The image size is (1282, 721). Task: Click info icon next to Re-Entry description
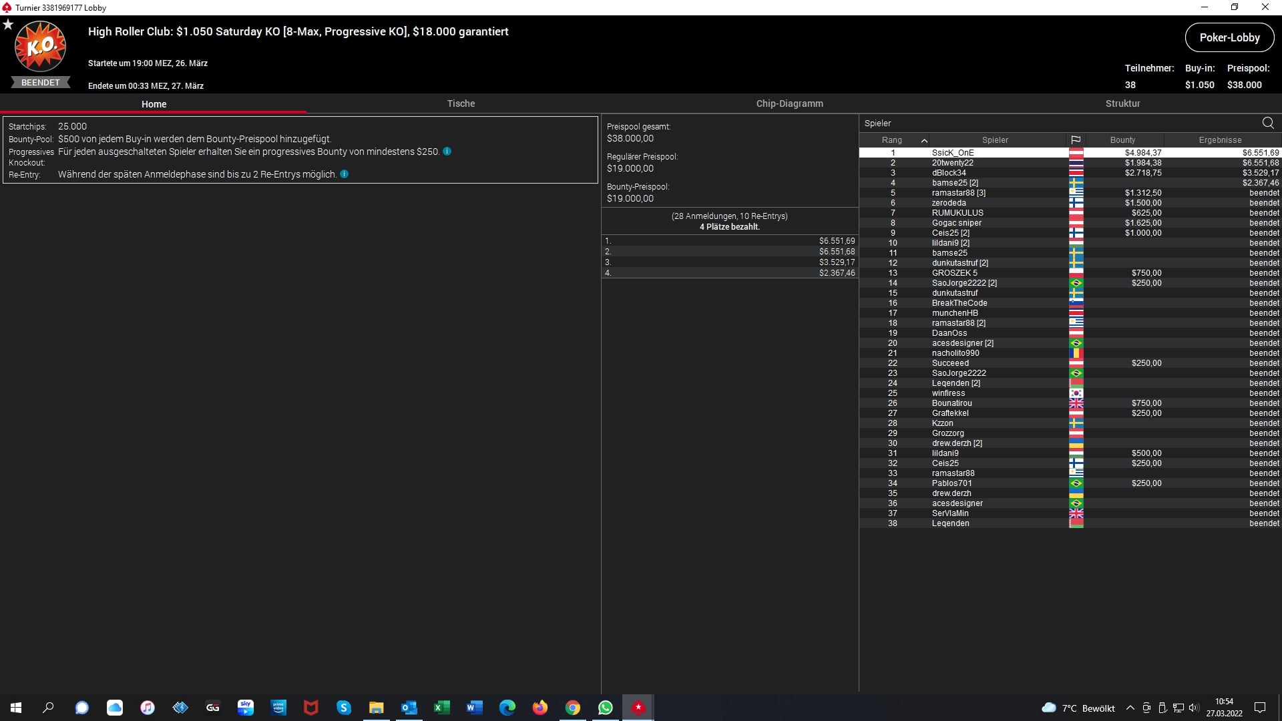pyautogui.click(x=345, y=174)
